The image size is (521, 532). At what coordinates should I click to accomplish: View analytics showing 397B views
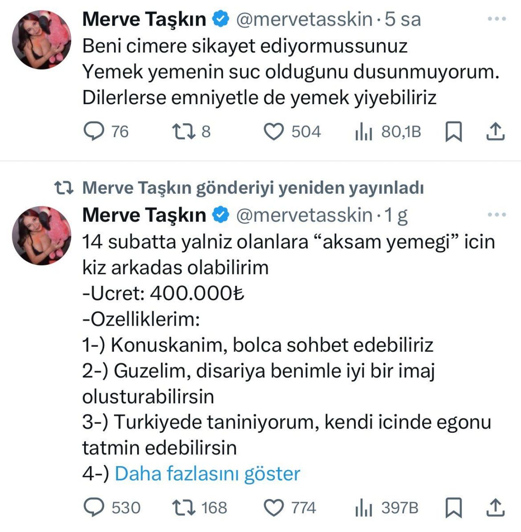tap(363, 508)
